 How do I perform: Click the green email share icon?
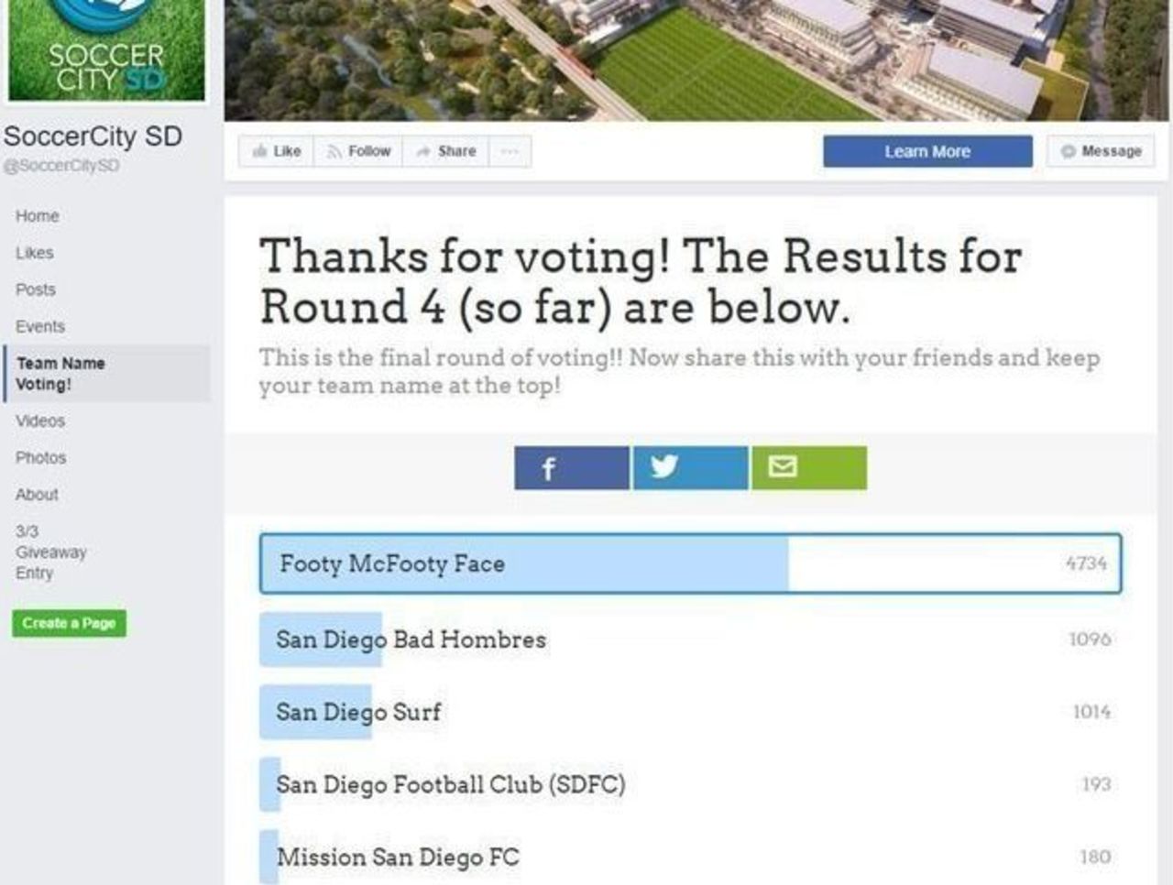pos(808,468)
